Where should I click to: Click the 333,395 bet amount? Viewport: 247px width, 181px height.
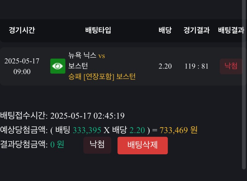(x=87, y=130)
